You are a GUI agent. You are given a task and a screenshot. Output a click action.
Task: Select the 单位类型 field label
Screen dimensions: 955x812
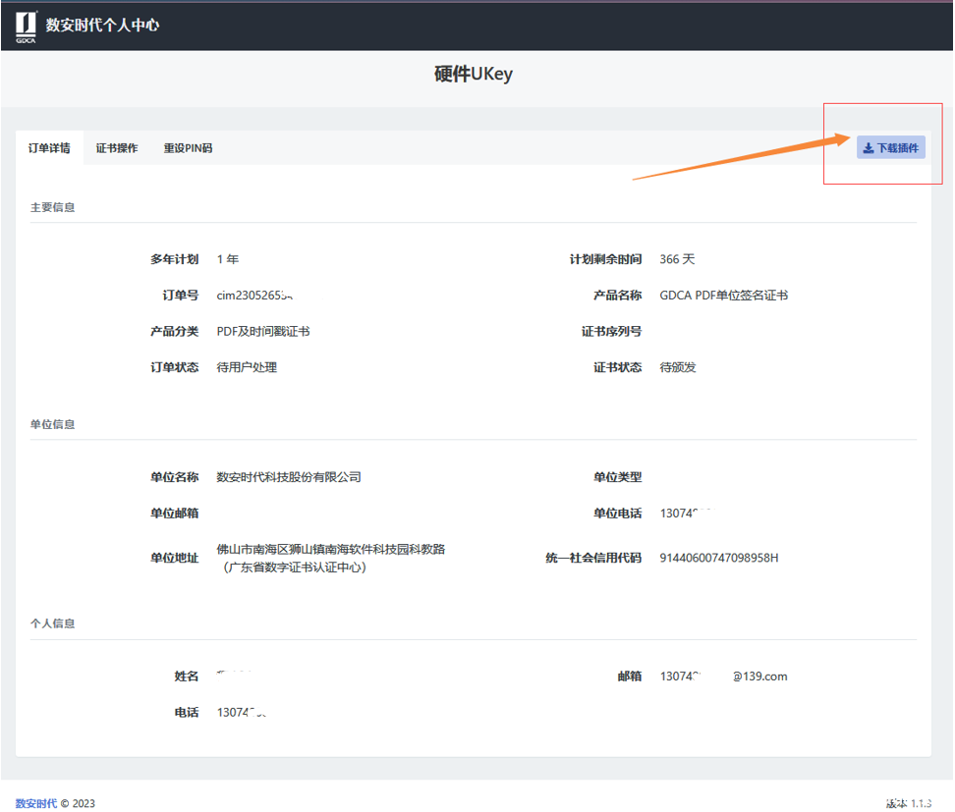(617, 477)
